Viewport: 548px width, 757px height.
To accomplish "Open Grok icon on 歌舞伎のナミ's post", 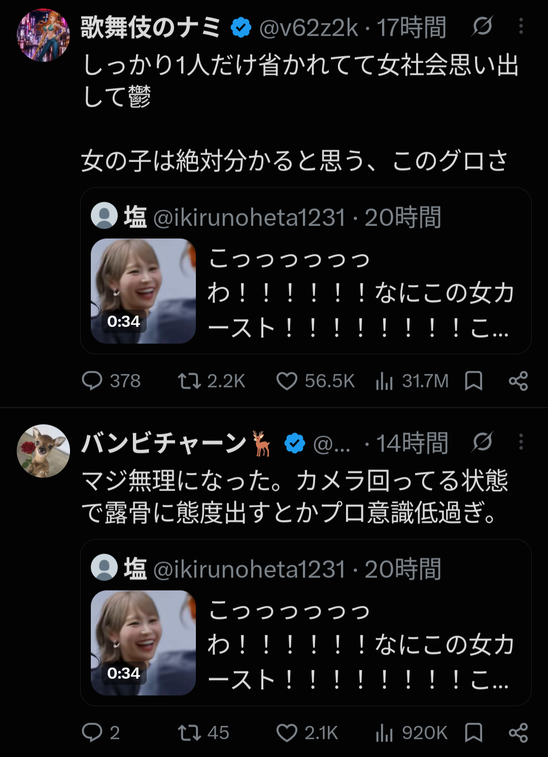I will tap(482, 26).
